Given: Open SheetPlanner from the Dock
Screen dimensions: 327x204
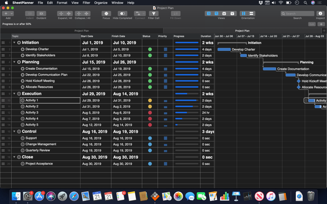Looking at the screenshot, I should (155, 196).
